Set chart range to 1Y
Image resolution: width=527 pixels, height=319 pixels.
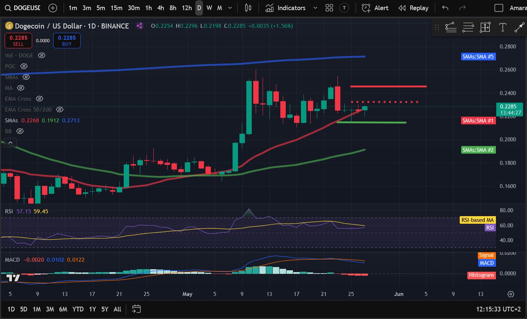pyautogui.click(x=92, y=309)
